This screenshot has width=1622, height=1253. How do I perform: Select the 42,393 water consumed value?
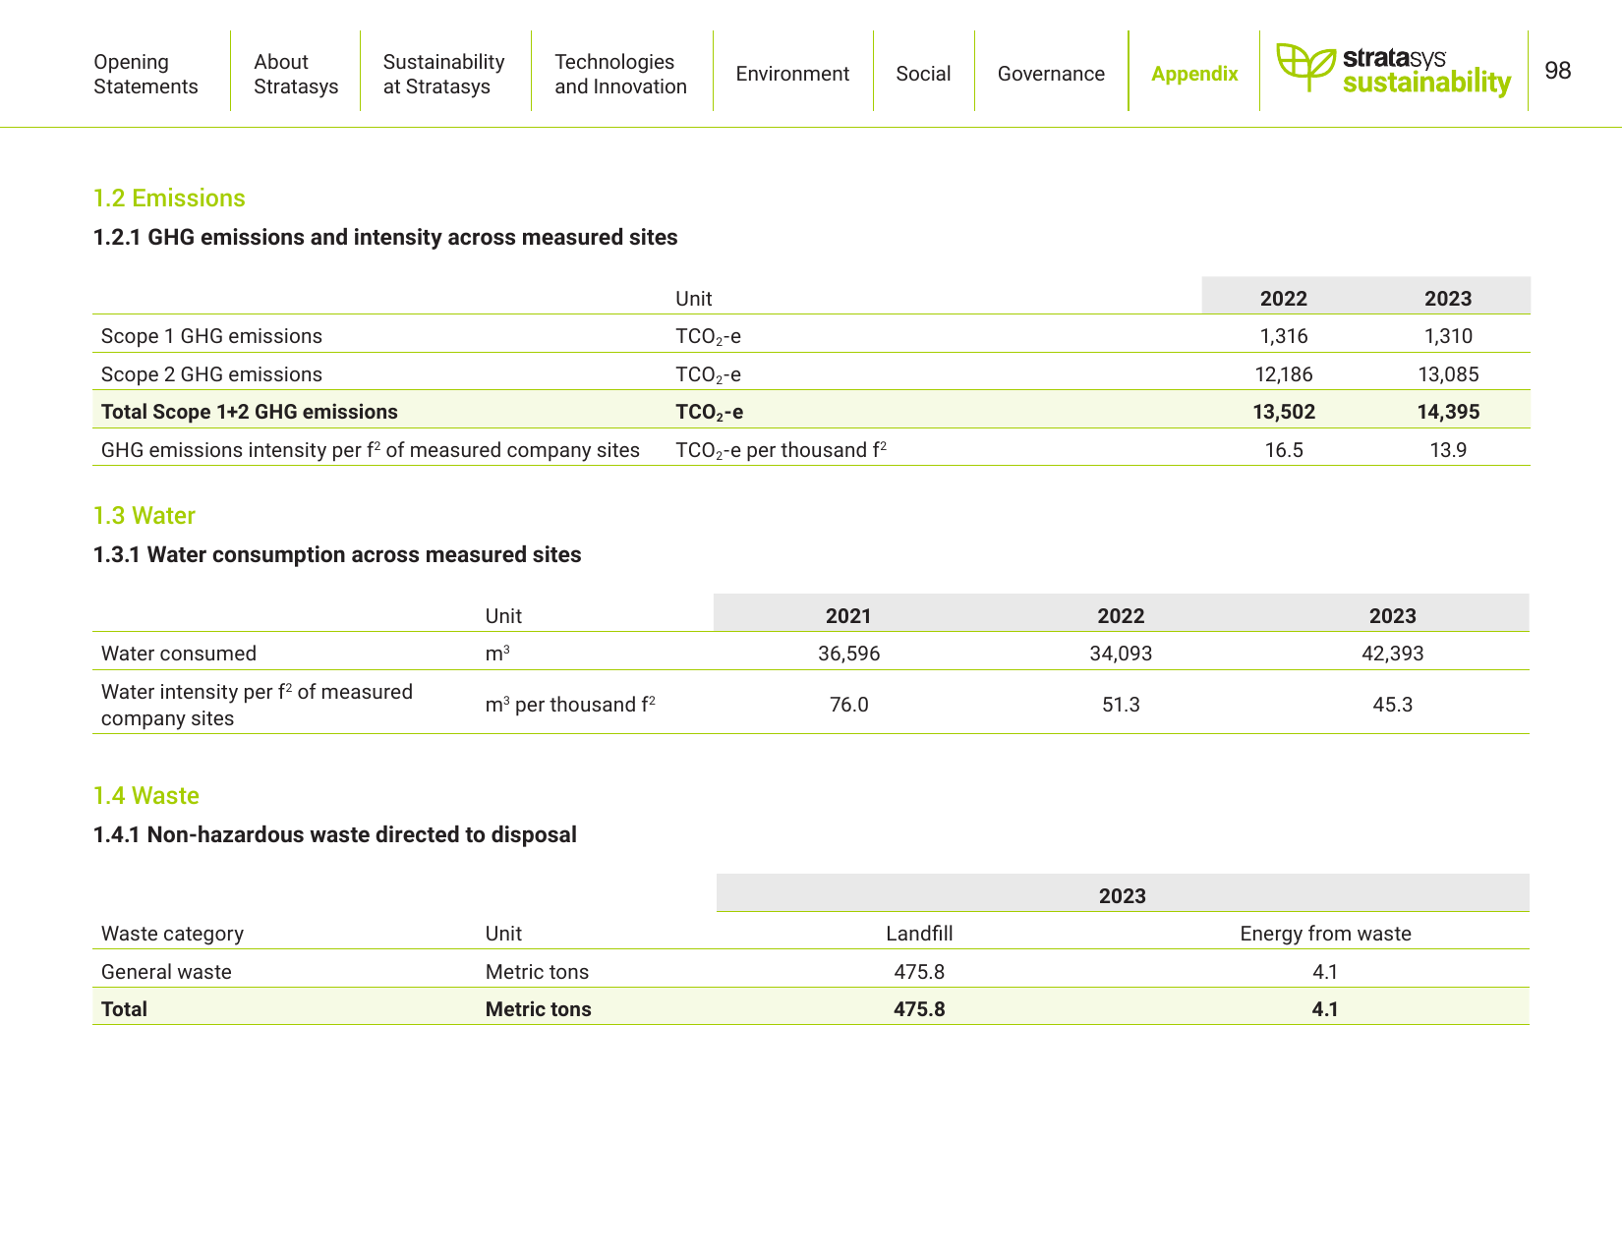1393,654
